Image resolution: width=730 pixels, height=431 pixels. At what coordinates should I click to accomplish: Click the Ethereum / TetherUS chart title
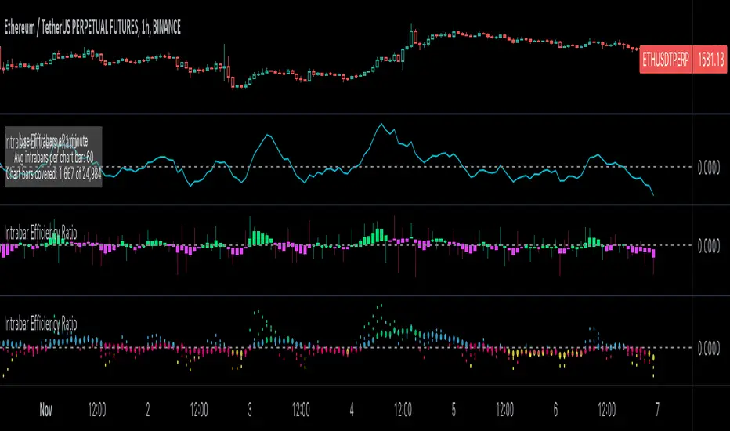pos(92,27)
